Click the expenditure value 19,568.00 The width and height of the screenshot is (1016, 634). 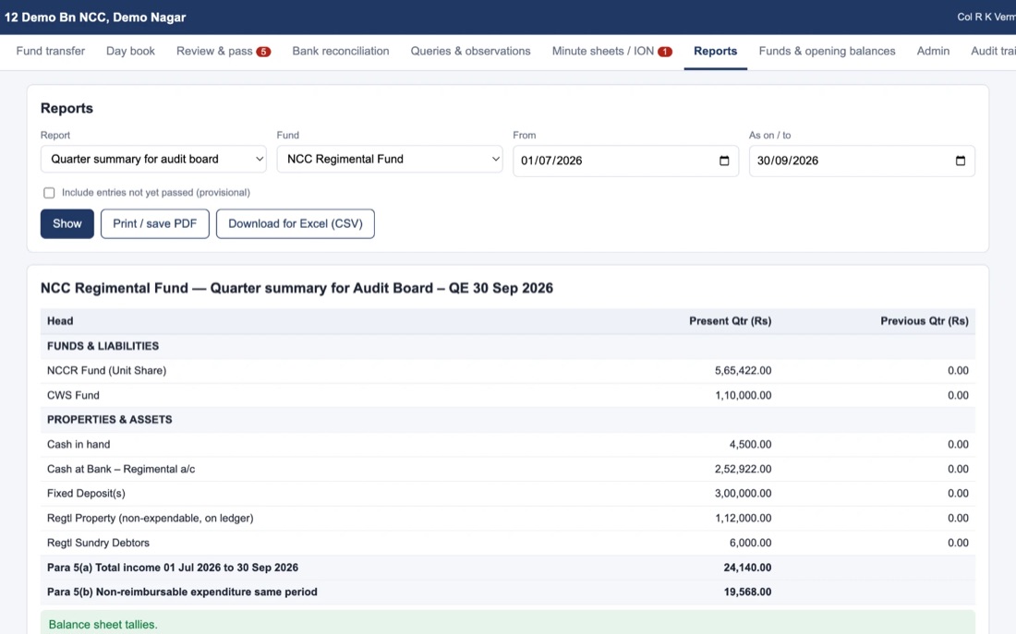point(747,592)
